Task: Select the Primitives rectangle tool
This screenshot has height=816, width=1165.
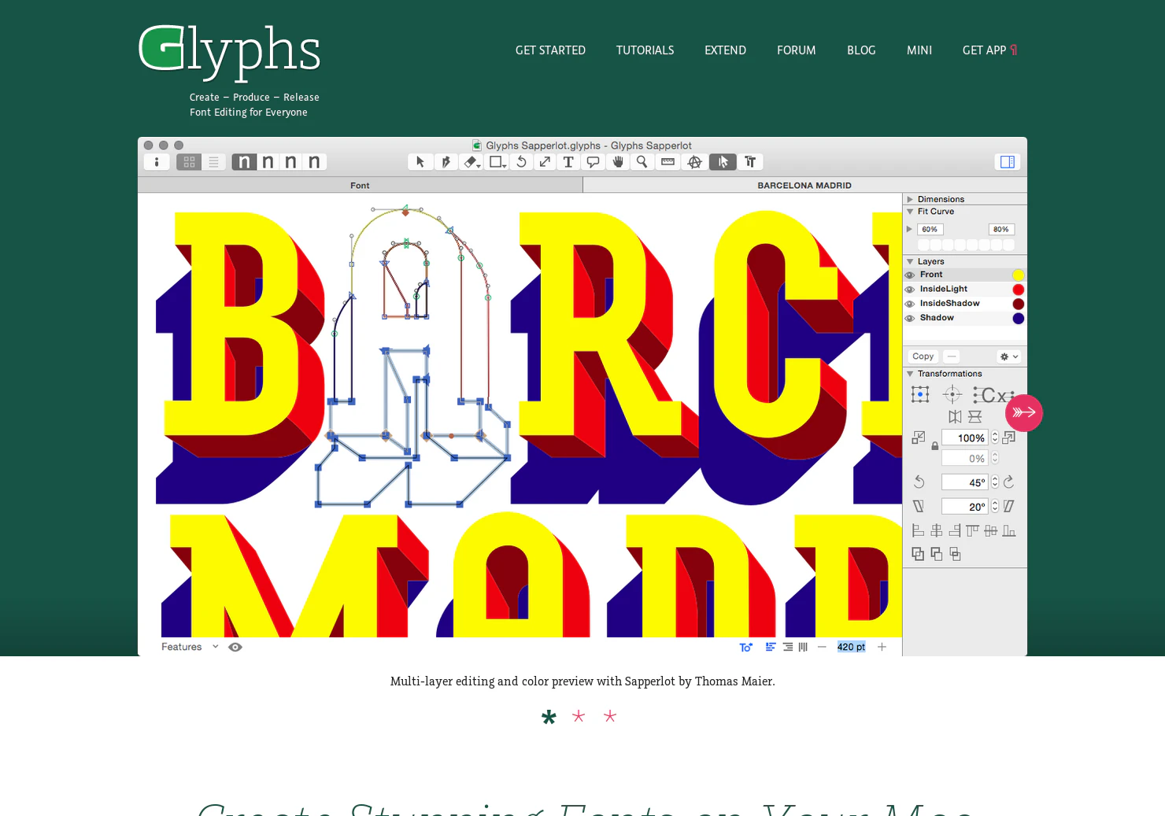Action: click(495, 161)
